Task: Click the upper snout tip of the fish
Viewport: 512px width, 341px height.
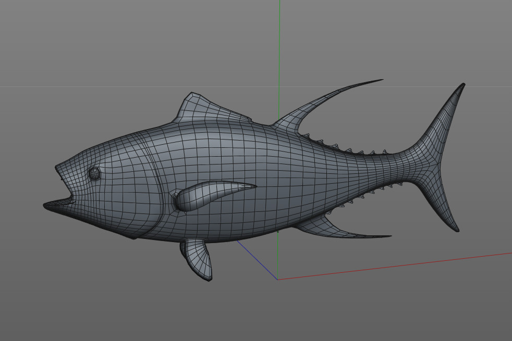Action: click(58, 168)
